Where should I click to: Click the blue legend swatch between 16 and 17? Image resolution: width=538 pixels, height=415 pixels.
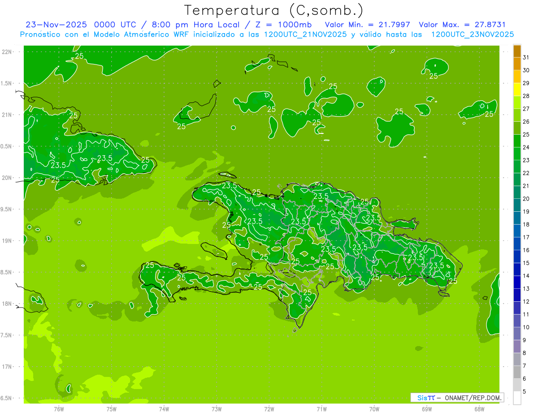[517, 244]
